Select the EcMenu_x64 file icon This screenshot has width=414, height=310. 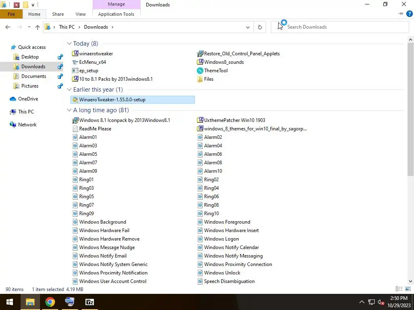click(75, 62)
